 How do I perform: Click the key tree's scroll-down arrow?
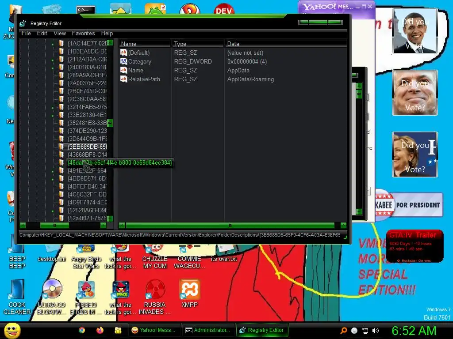tap(110, 218)
